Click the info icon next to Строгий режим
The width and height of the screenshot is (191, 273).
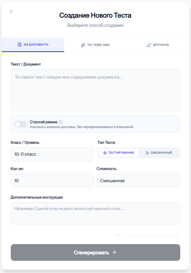point(61,122)
